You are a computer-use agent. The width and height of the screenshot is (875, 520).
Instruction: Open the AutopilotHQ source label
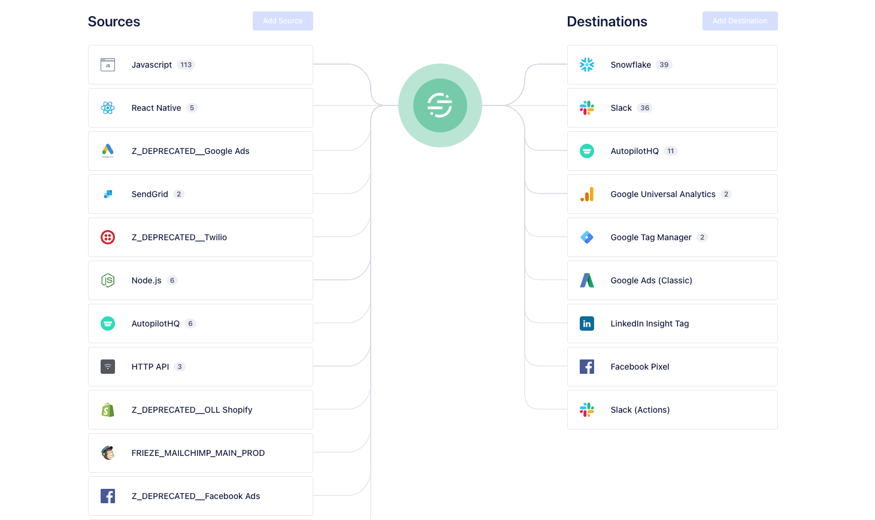coord(156,324)
